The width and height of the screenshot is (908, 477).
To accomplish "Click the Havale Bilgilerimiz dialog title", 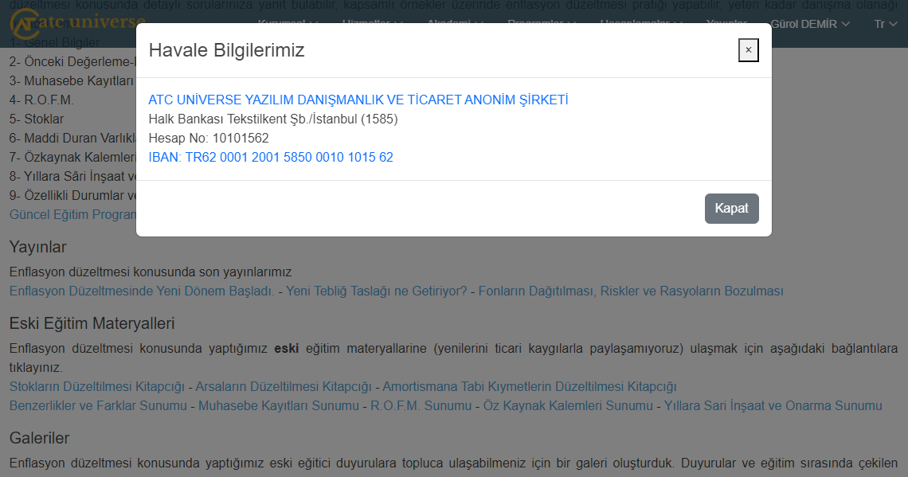I will click(x=226, y=50).
